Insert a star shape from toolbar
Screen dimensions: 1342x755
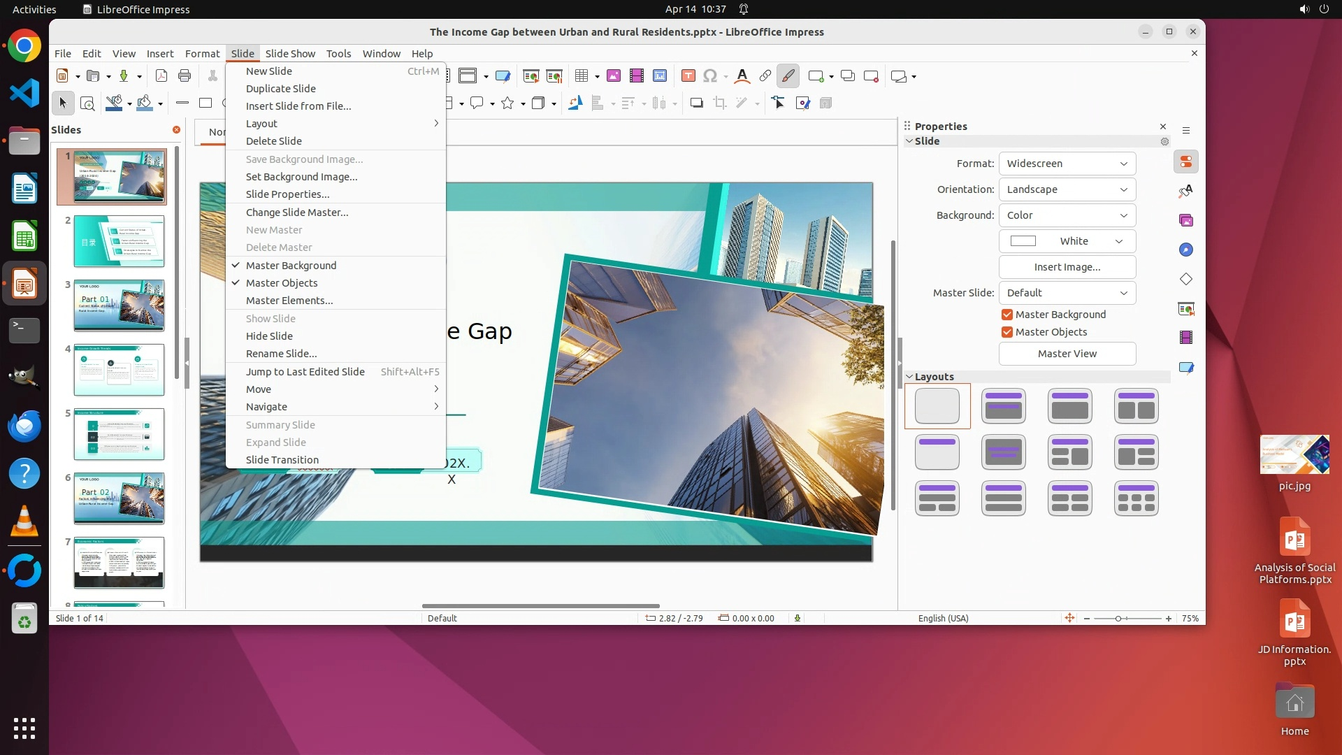pyautogui.click(x=508, y=103)
